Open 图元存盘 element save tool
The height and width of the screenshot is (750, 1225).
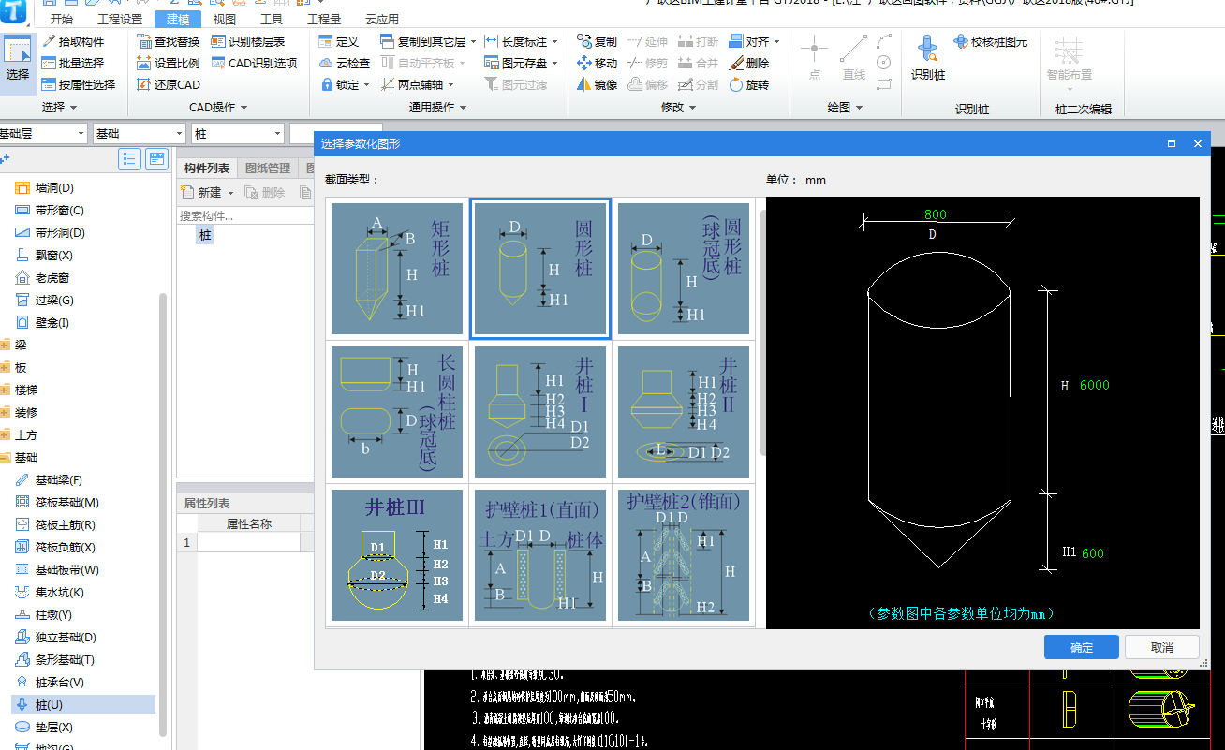pyautogui.click(x=521, y=63)
